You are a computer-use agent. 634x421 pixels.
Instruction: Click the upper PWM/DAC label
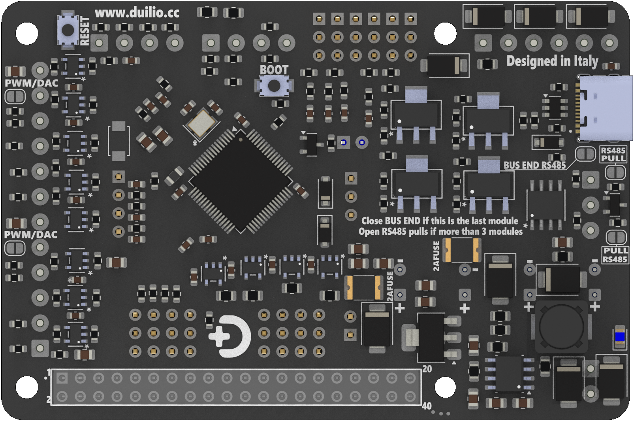[x=31, y=83]
